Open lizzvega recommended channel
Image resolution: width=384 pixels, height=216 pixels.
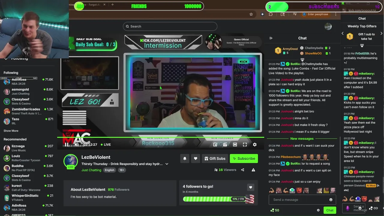(x=28, y=148)
